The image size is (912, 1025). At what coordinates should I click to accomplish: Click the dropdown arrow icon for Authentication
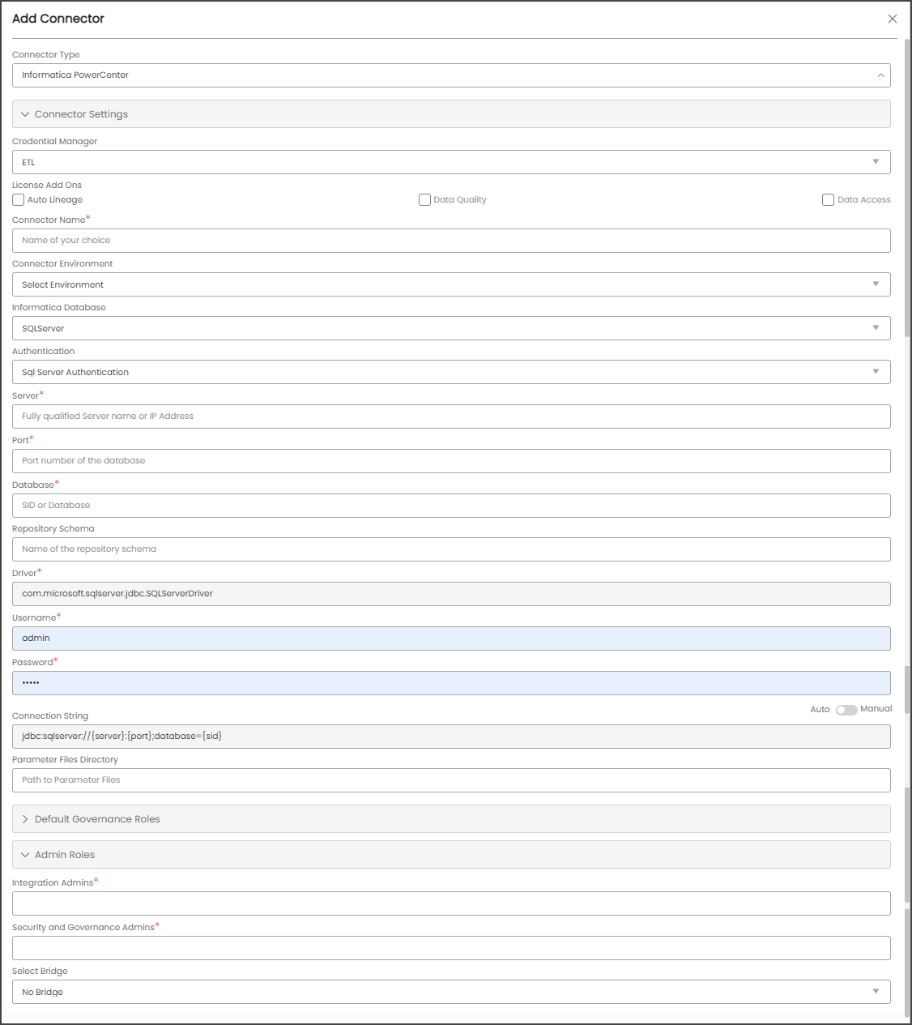click(876, 372)
